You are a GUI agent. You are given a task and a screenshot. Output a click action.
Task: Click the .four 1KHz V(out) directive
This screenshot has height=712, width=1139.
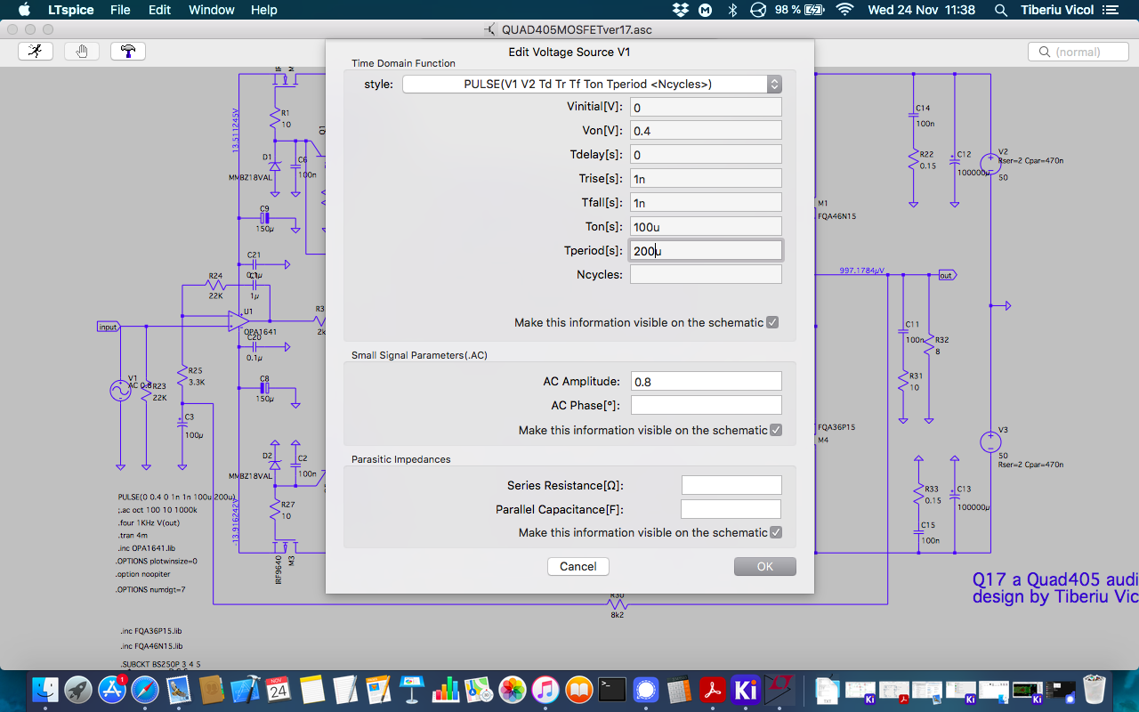[149, 522]
